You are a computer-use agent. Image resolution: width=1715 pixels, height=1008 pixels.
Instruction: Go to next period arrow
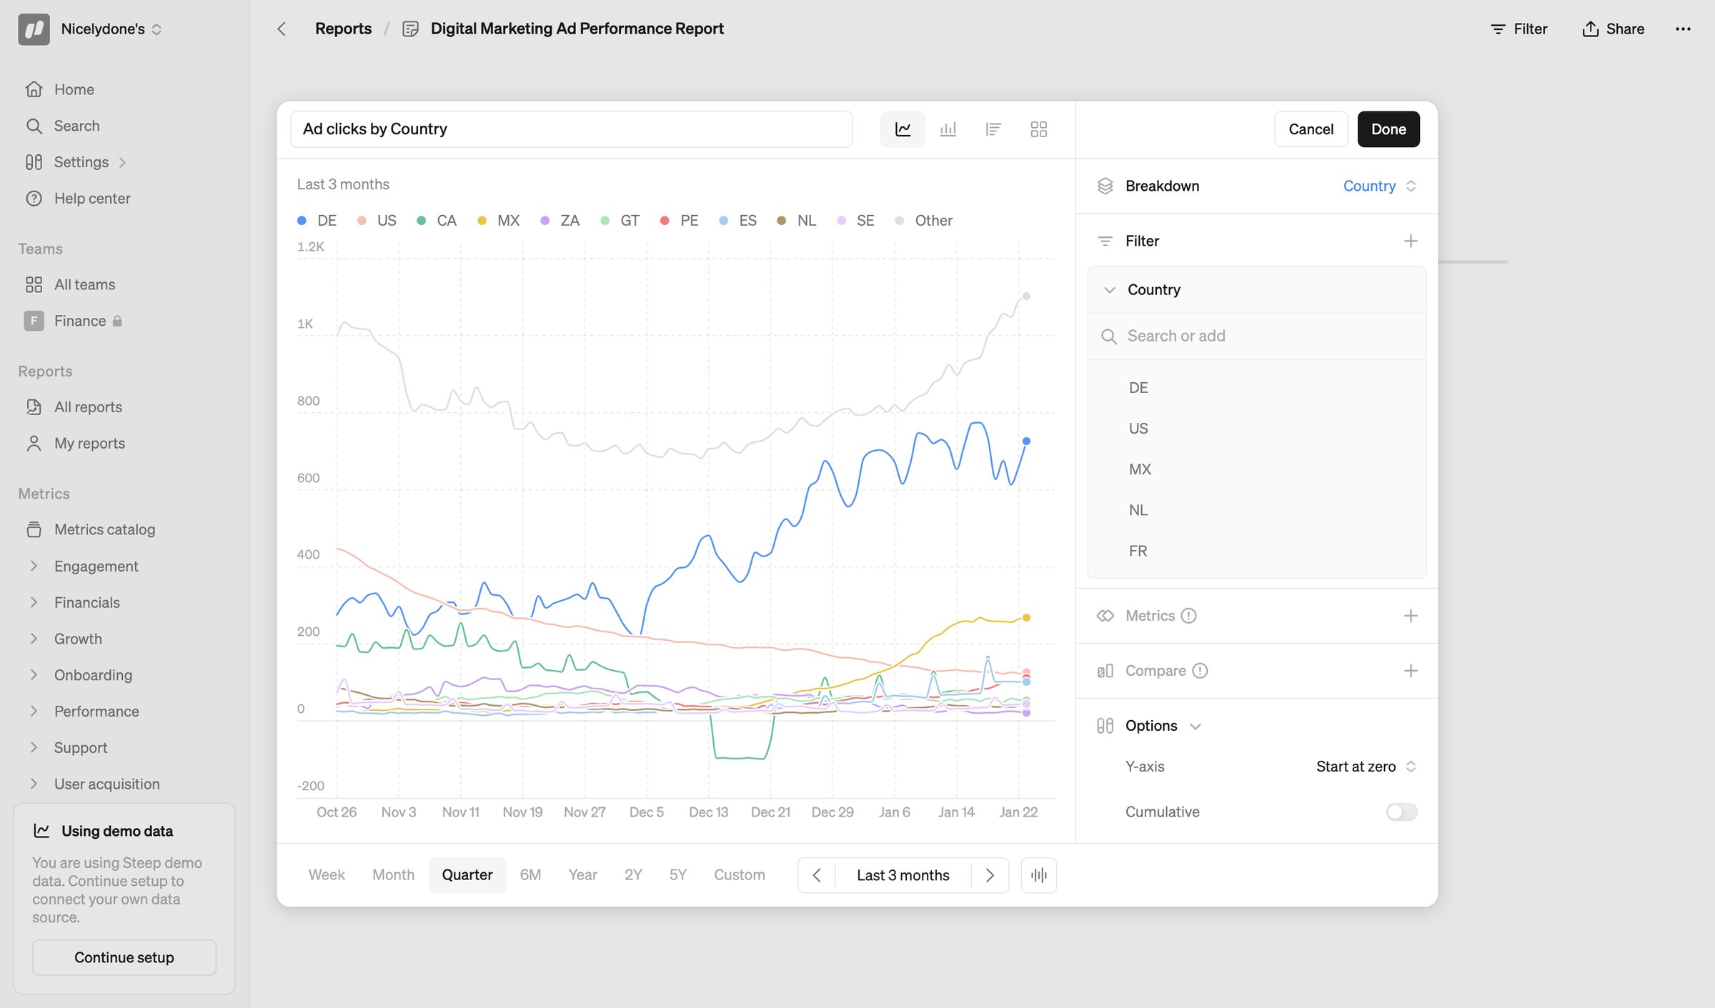point(990,875)
